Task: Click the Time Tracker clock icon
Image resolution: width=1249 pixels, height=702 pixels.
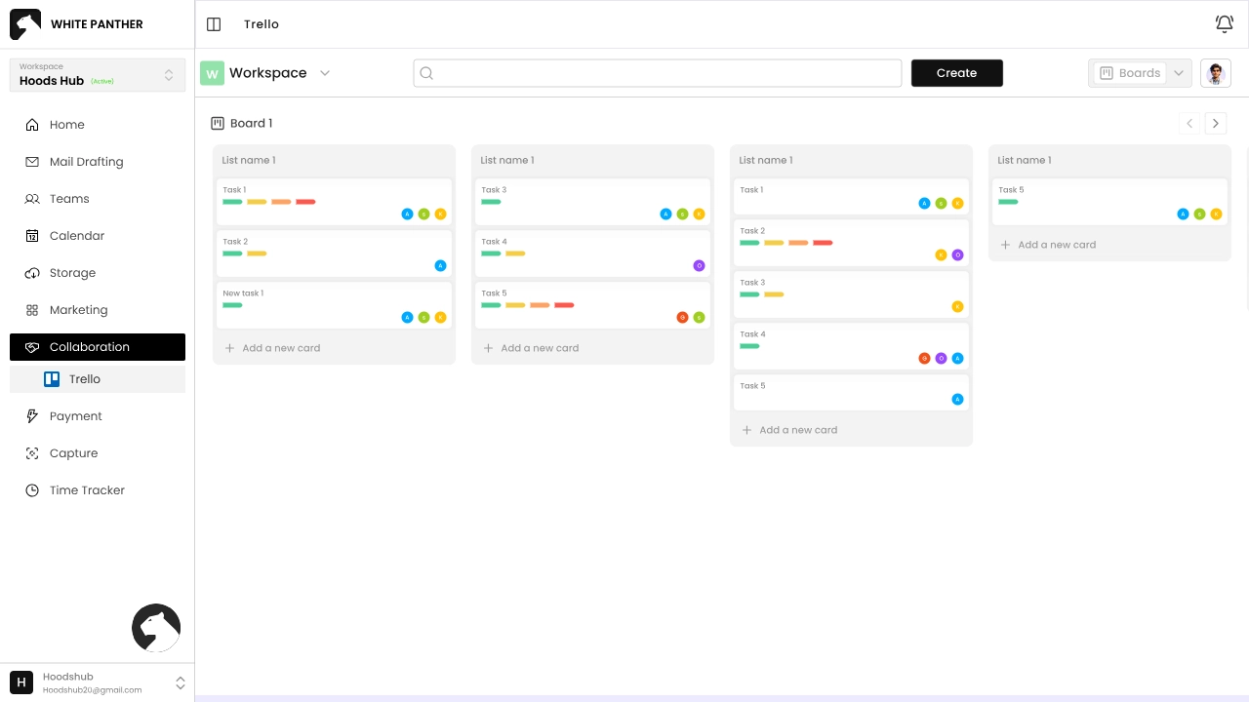Action: tap(32, 490)
